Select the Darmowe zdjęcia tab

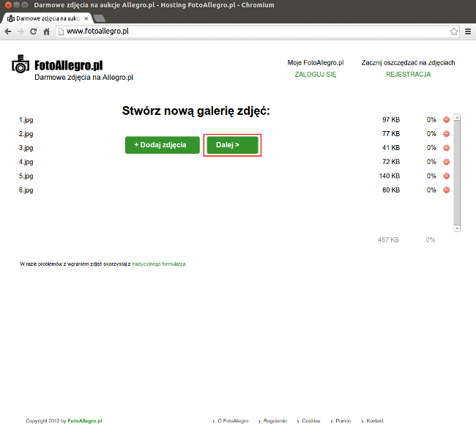tap(47, 18)
